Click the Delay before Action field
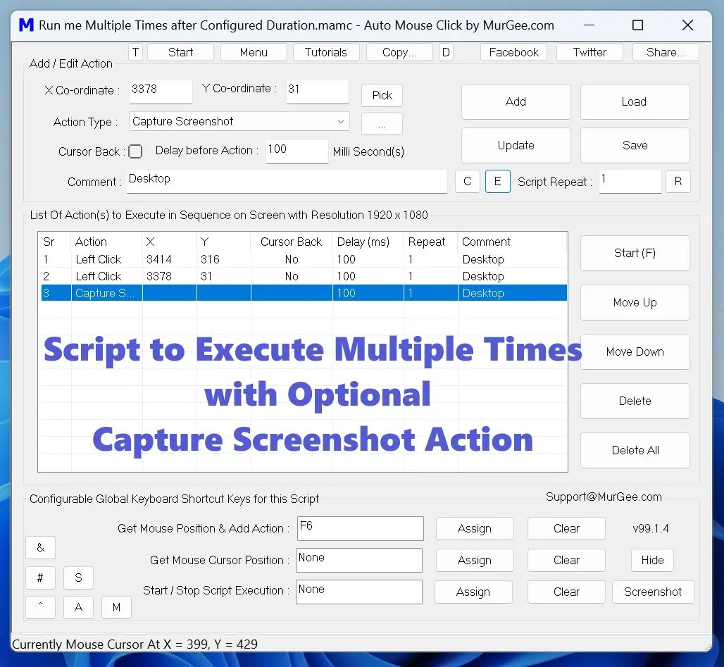 point(297,151)
